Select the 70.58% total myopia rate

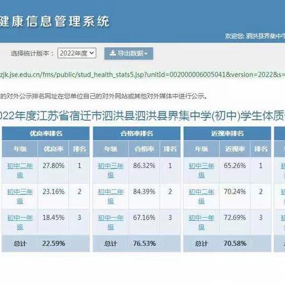pos(235,243)
